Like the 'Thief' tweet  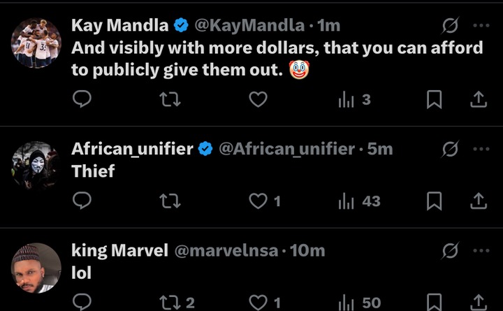pyautogui.click(x=265, y=201)
